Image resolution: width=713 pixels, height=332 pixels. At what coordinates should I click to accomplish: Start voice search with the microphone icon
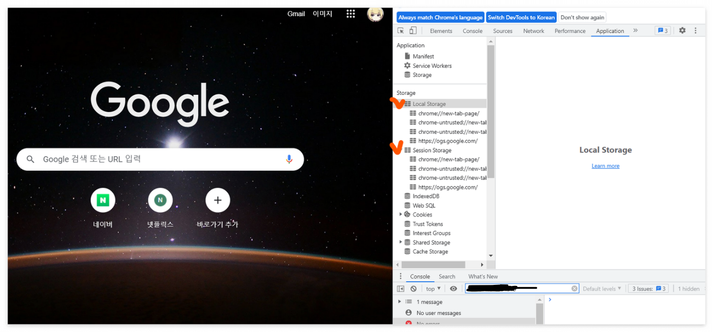pos(289,159)
